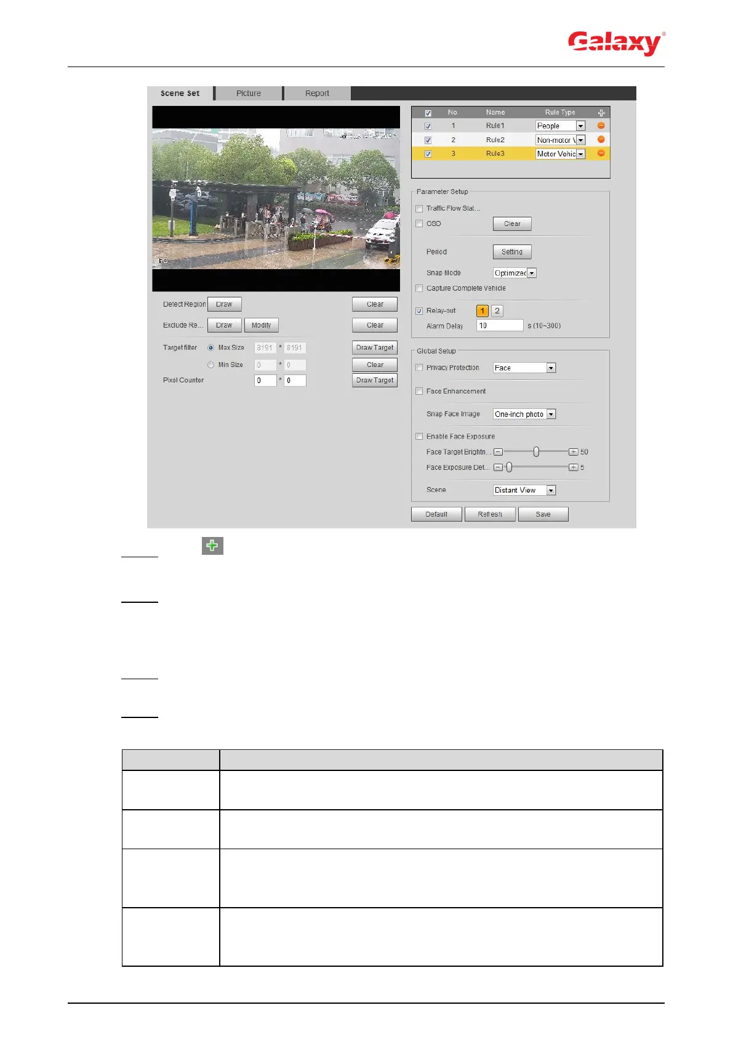This screenshot has height=1037, width=733.
Task: Click the Default button
Action: coord(436,514)
